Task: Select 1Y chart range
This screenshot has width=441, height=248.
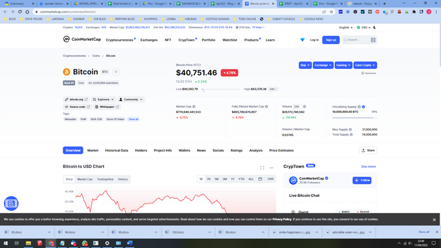Action: [x=233, y=179]
